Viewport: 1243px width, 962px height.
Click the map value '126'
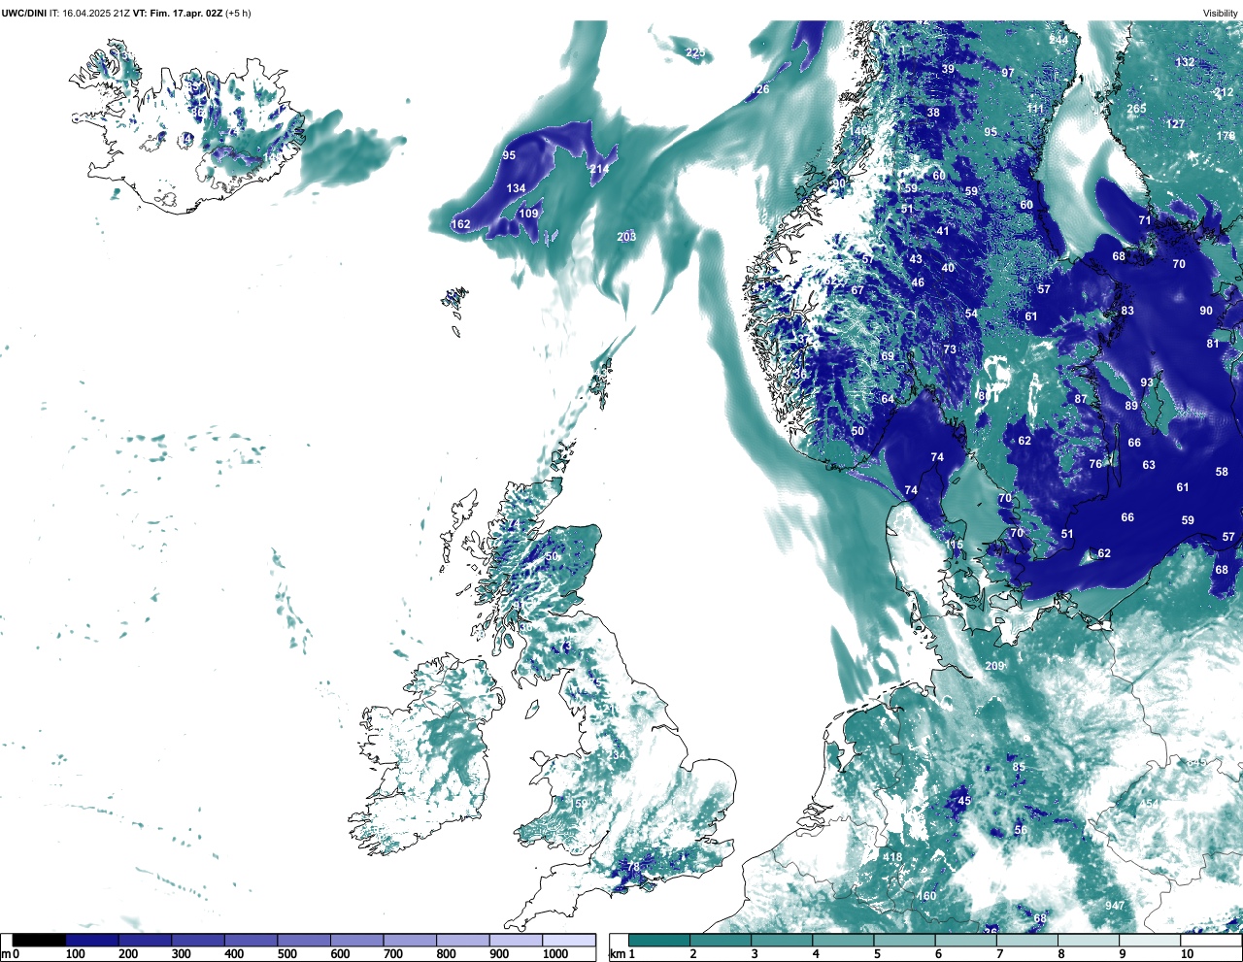pos(759,89)
